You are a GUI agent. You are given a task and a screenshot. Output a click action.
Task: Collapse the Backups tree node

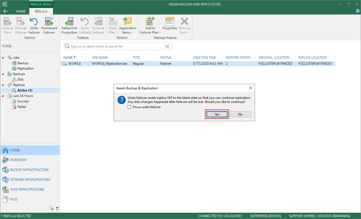[x=3, y=74]
